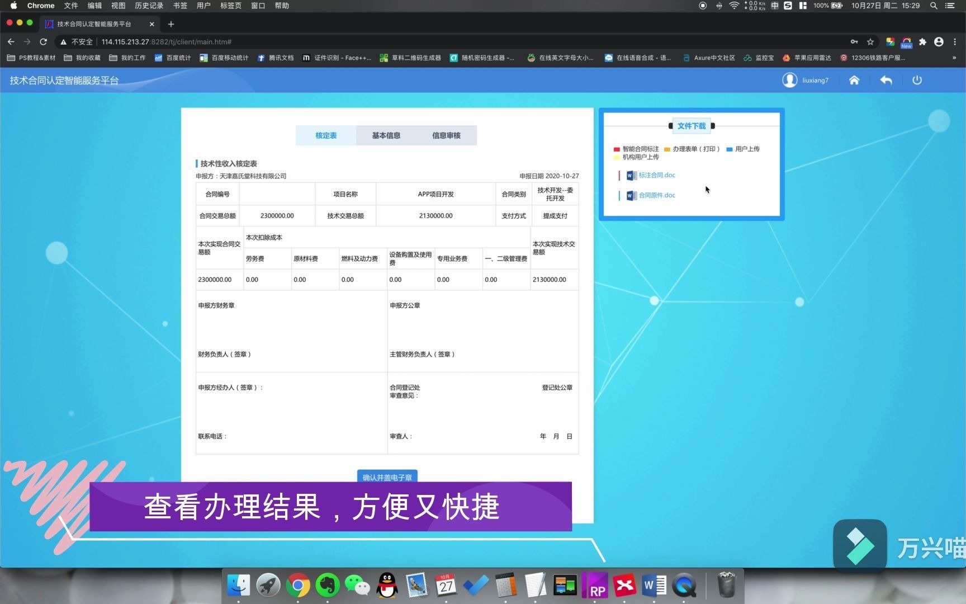Open the 书签 menu in the menu bar
Screen dimensions: 966x604
pyautogui.click(x=180, y=6)
